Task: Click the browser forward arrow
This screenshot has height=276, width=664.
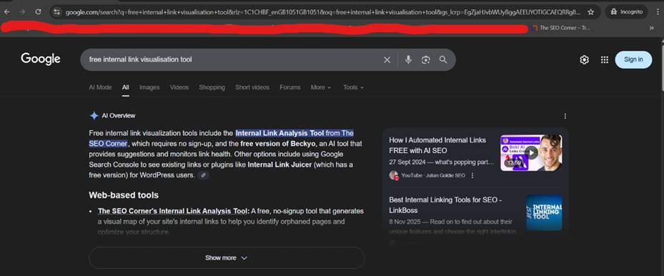Action: coord(22,12)
